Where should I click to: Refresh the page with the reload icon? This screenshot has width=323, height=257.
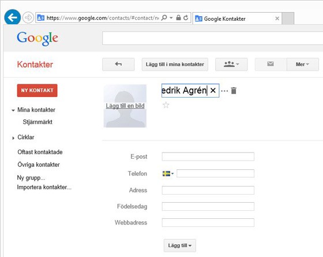pyautogui.click(x=186, y=18)
